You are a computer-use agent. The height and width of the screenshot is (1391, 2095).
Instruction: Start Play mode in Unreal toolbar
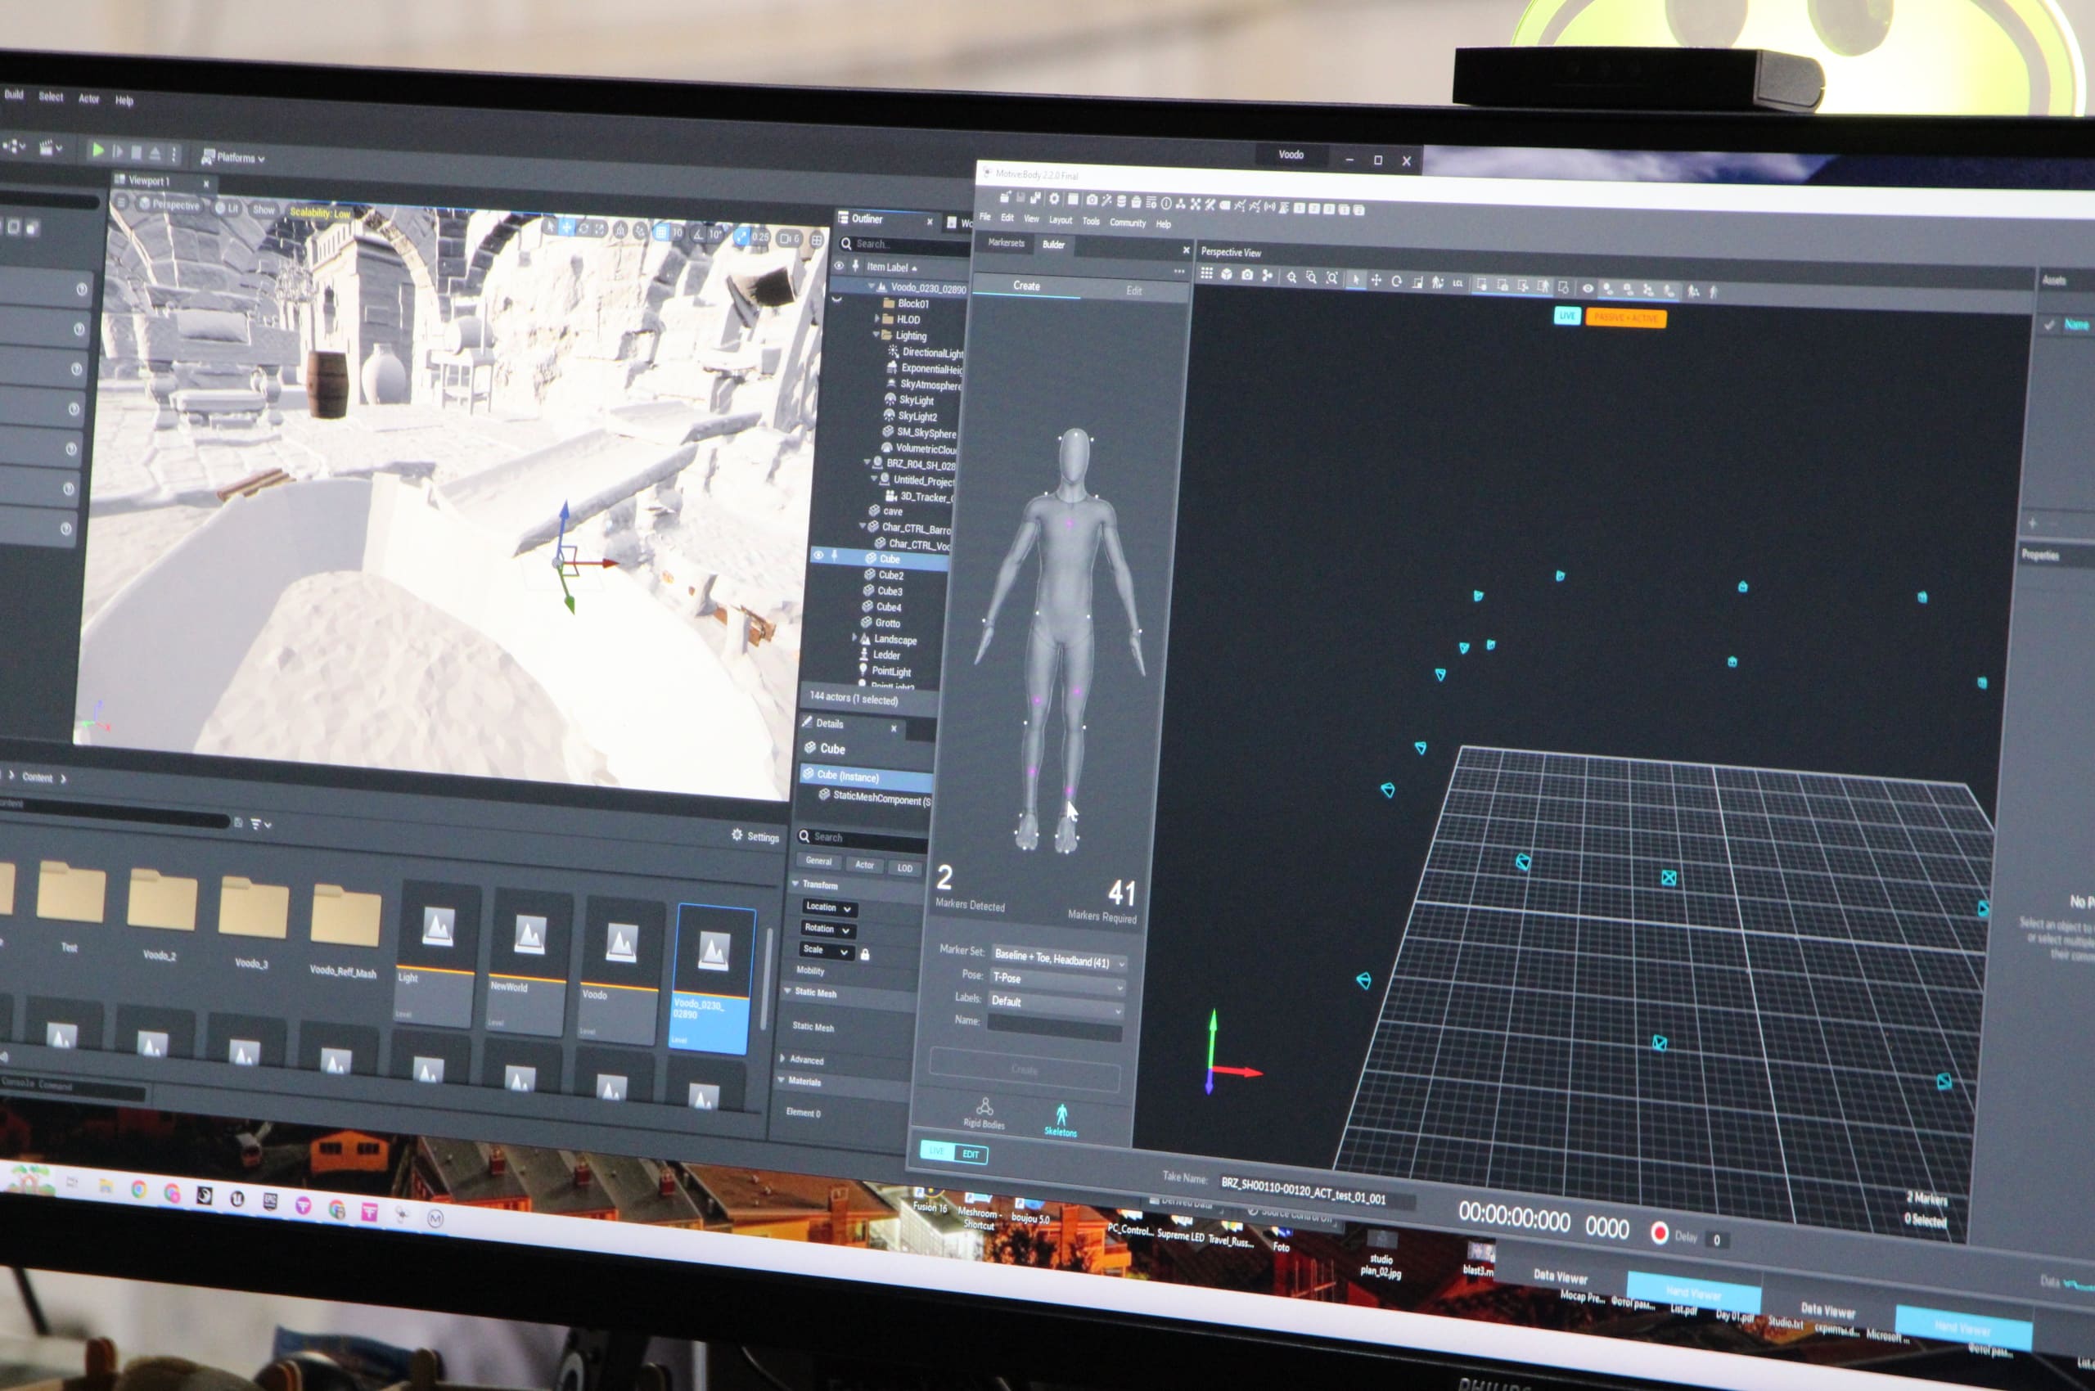[x=97, y=151]
